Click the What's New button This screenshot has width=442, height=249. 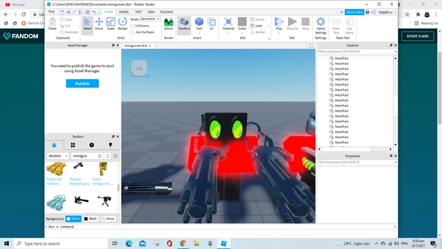[354, 12]
